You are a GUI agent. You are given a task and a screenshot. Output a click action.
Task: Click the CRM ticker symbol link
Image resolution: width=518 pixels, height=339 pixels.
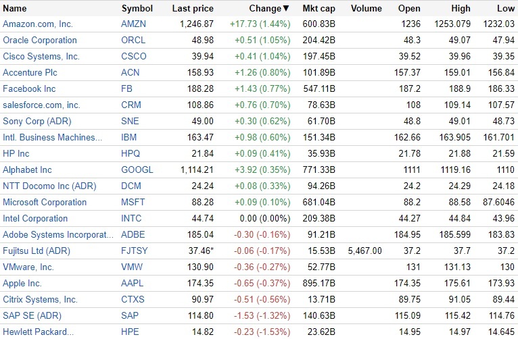click(x=132, y=105)
